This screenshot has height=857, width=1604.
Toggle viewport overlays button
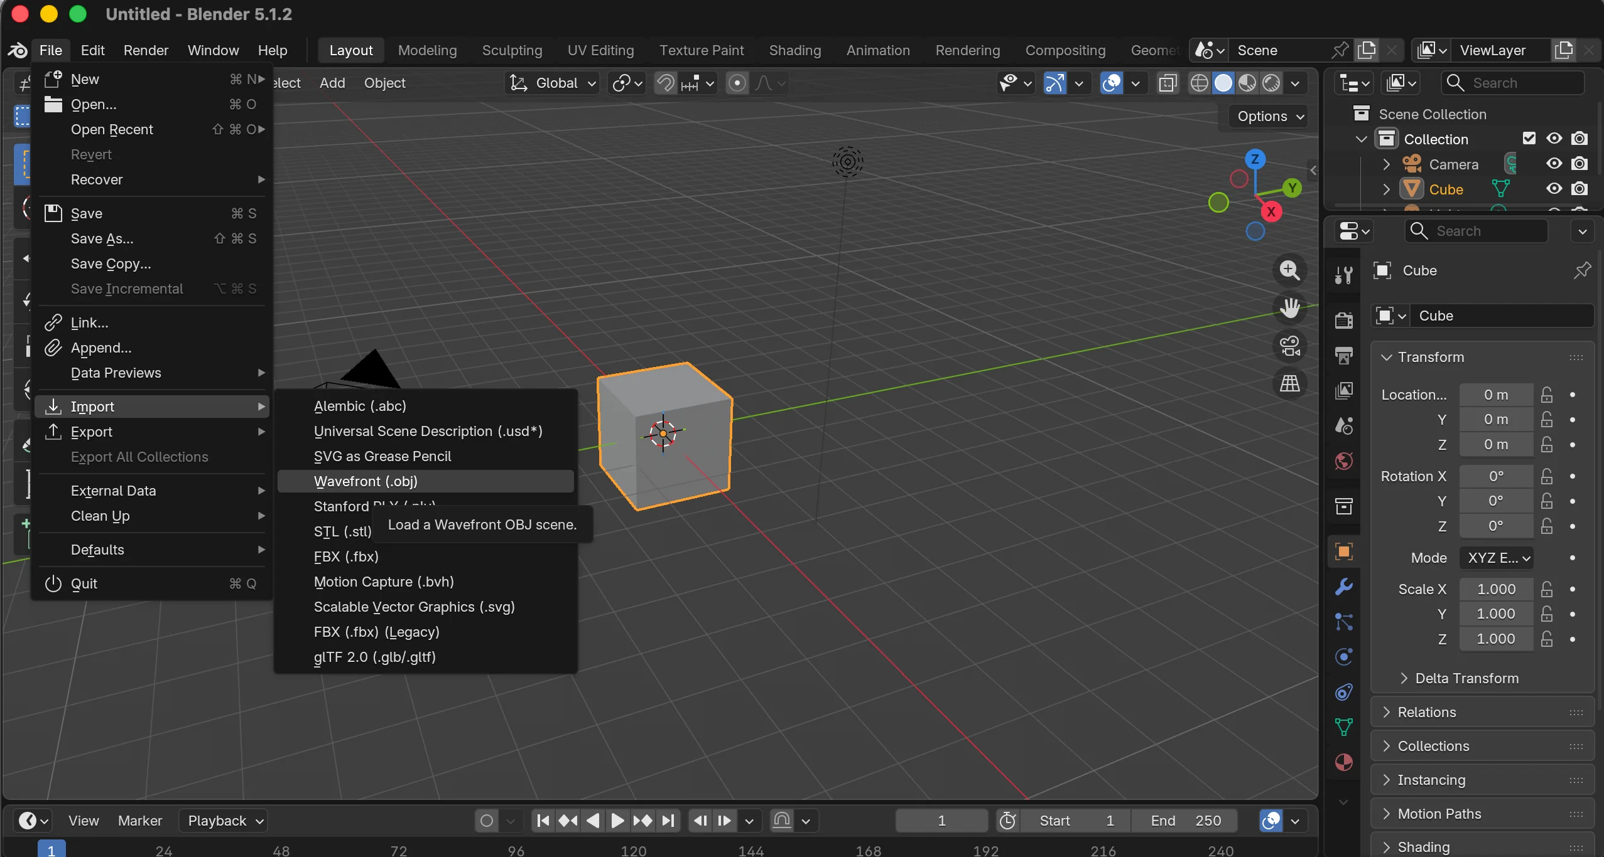(1112, 83)
